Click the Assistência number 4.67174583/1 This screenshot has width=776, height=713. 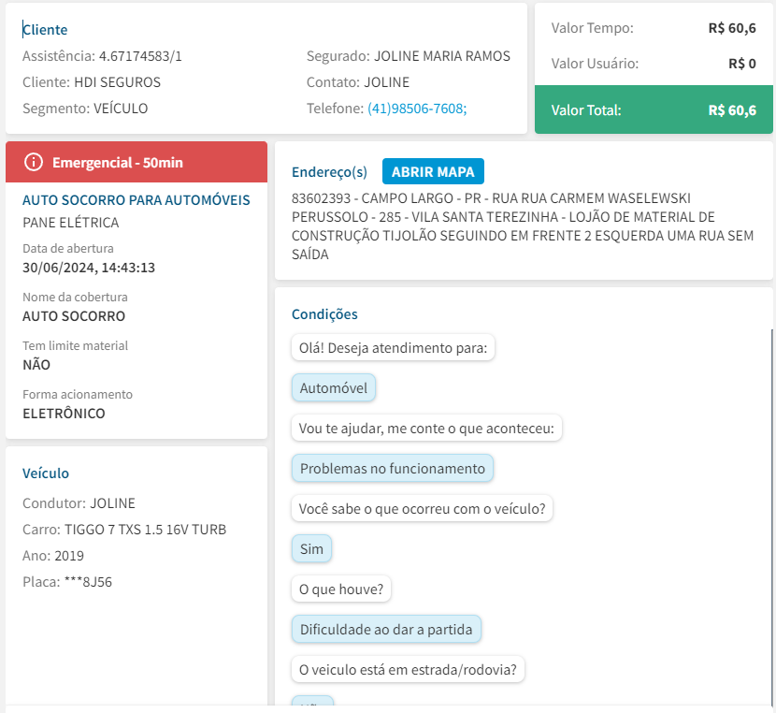[x=140, y=56]
